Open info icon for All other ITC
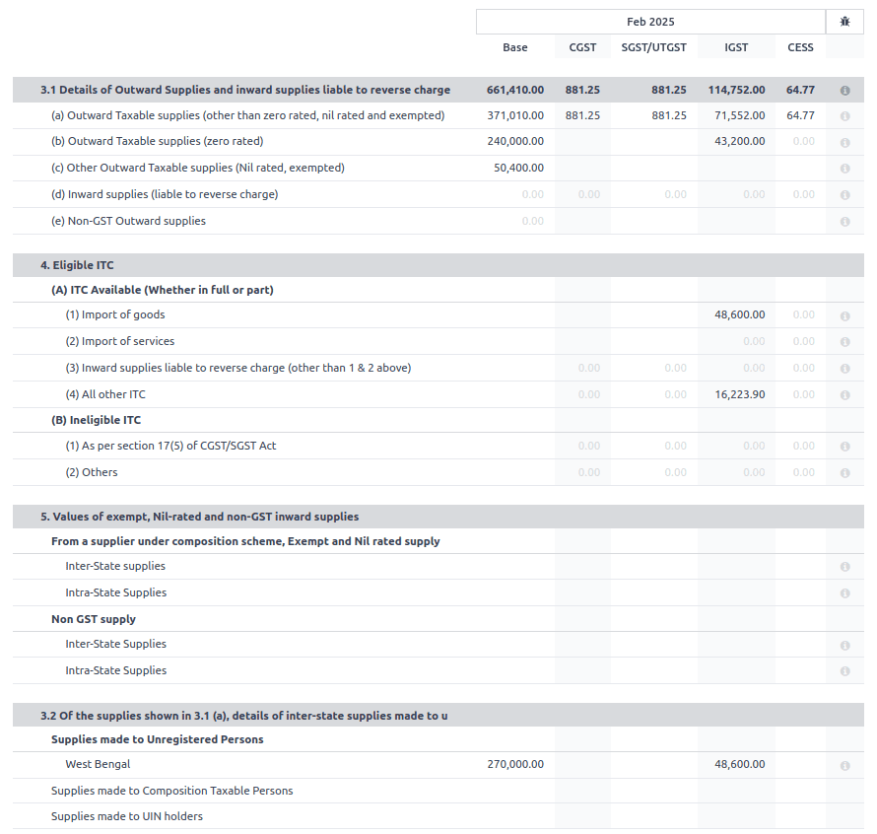Image resolution: width=877 pixels, height=834 pixels. pos(844,394)
